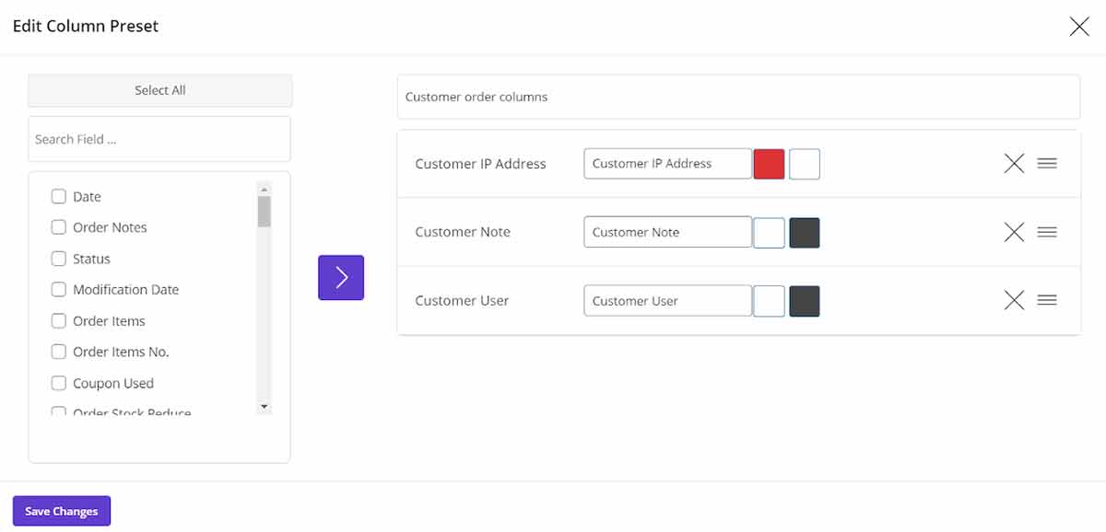Enable the Order Notes checkbox
Viewport: 1106px width, 532px height.
point(58,227)
